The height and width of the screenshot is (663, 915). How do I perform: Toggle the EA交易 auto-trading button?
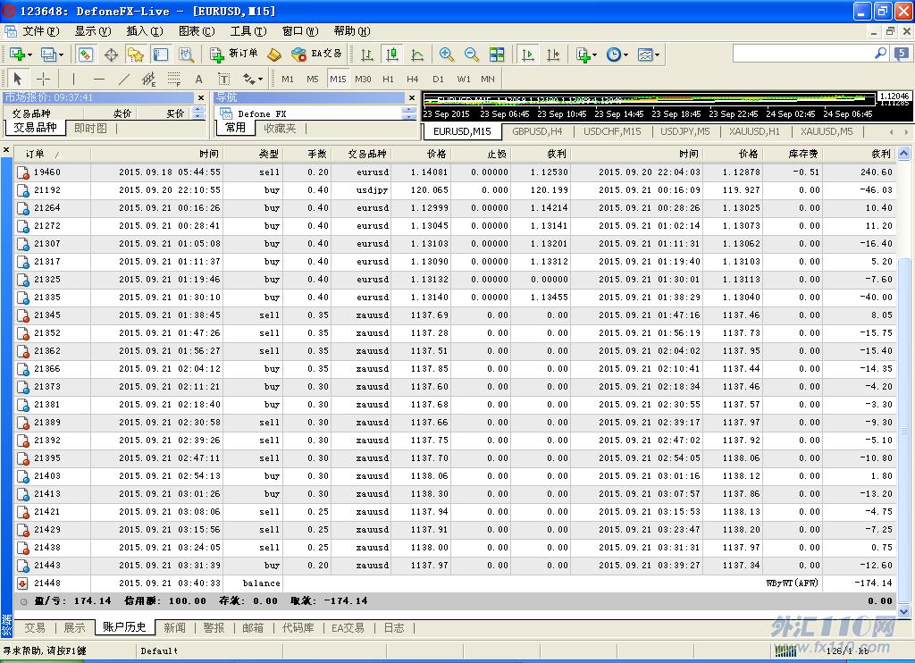pos(315,55)
